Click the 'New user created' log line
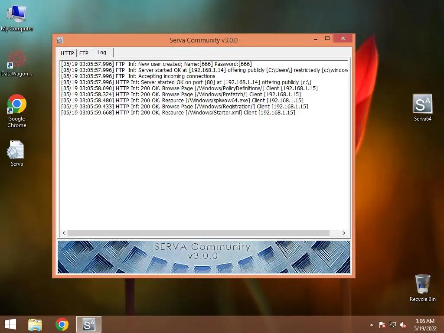This screenshot has height=333, width=444. pos(156,64)
